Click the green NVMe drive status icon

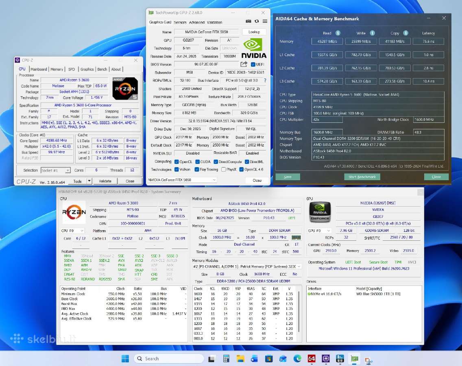coord(309,294)
